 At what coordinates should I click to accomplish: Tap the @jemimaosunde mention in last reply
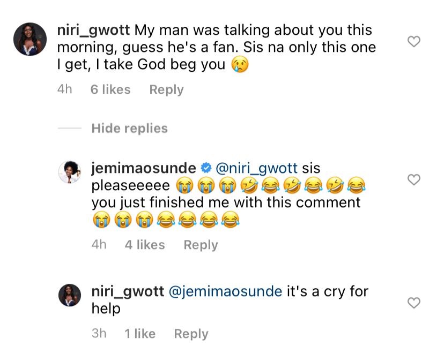(226, 291)
